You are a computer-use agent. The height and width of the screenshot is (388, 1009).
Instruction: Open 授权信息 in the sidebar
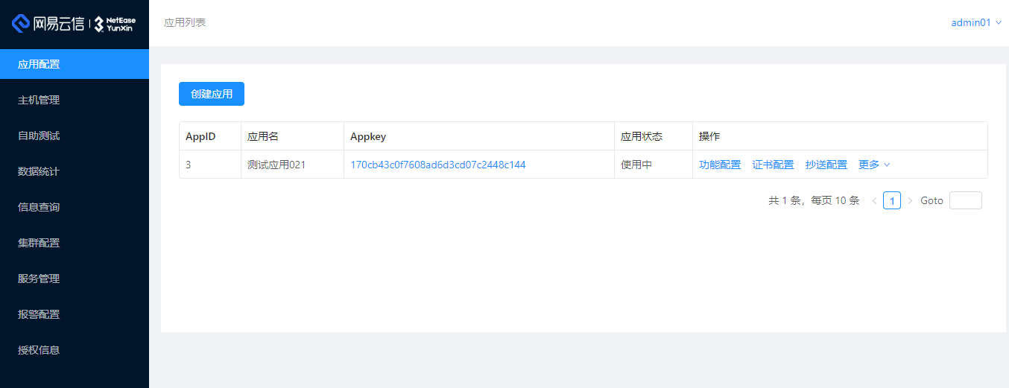39,350
